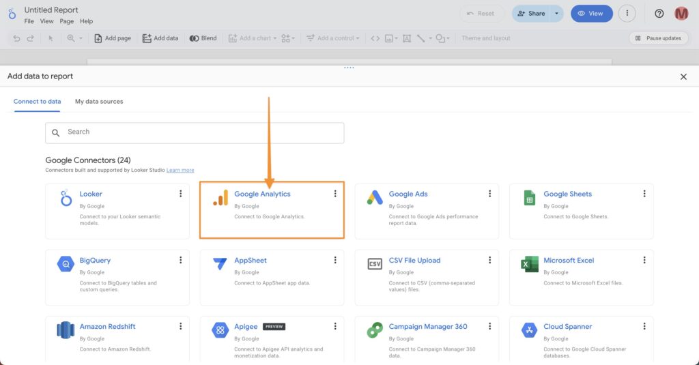Open the CSV File Upload card three-dot menu
The image size is (699, 365).
coord(489,260)
